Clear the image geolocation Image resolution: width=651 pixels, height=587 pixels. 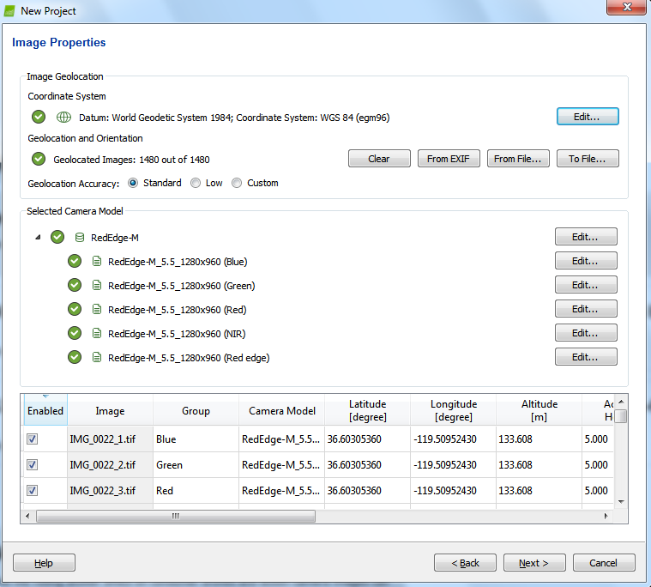[379, 159]
